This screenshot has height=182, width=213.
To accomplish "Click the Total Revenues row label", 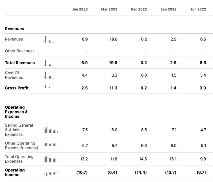I will click(x=20, y=63).
